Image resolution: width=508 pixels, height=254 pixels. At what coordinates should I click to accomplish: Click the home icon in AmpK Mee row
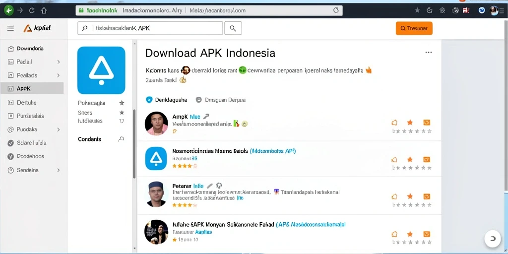[x=394, y=123]
